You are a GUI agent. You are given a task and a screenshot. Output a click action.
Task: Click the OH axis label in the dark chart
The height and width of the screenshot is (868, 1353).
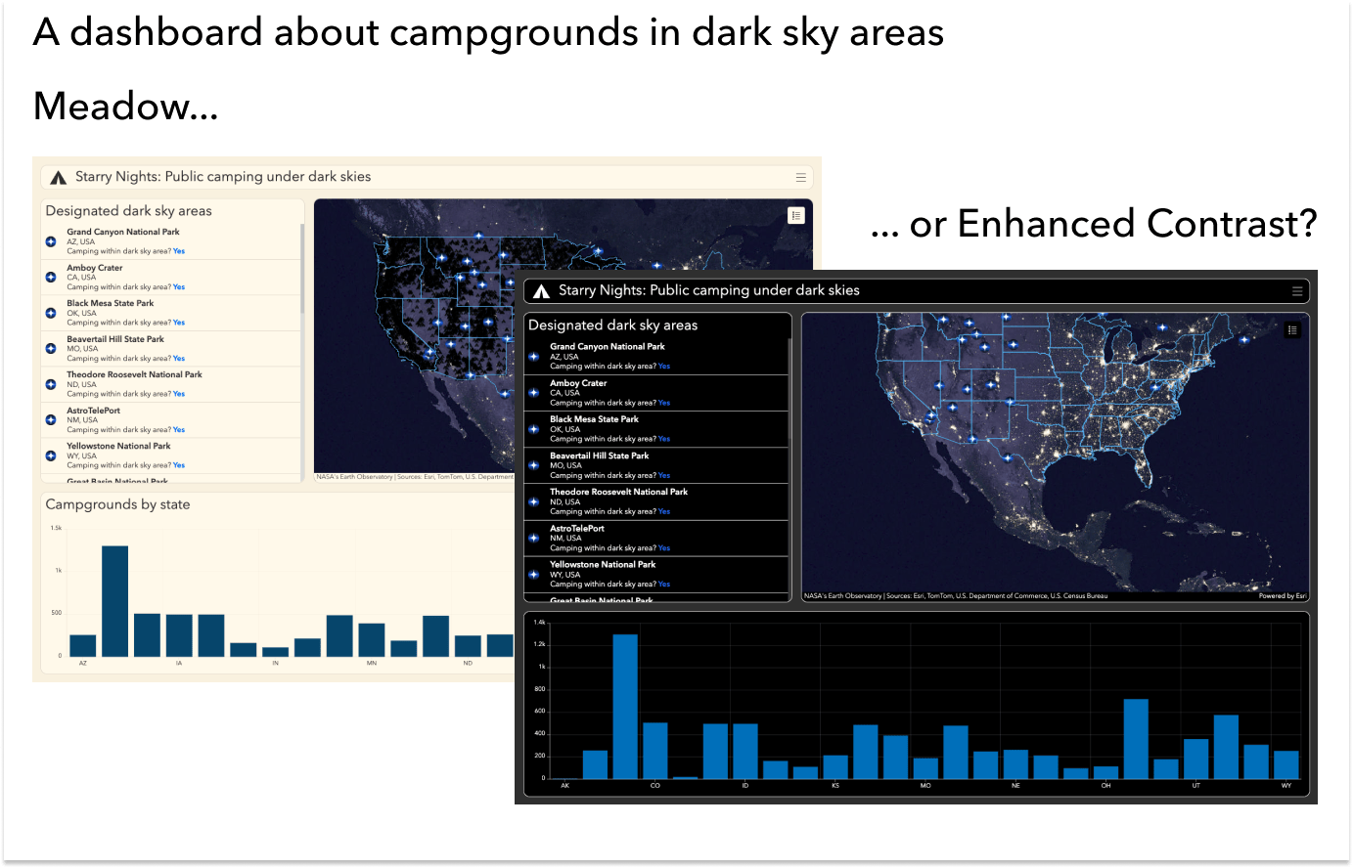click(1105, 786)
